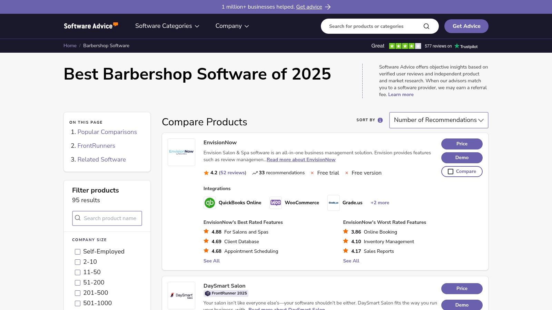This screenshot has height=310, width=552.
Task: Jump to Popular Comparisons section
Action: click(x=107, y=132)
